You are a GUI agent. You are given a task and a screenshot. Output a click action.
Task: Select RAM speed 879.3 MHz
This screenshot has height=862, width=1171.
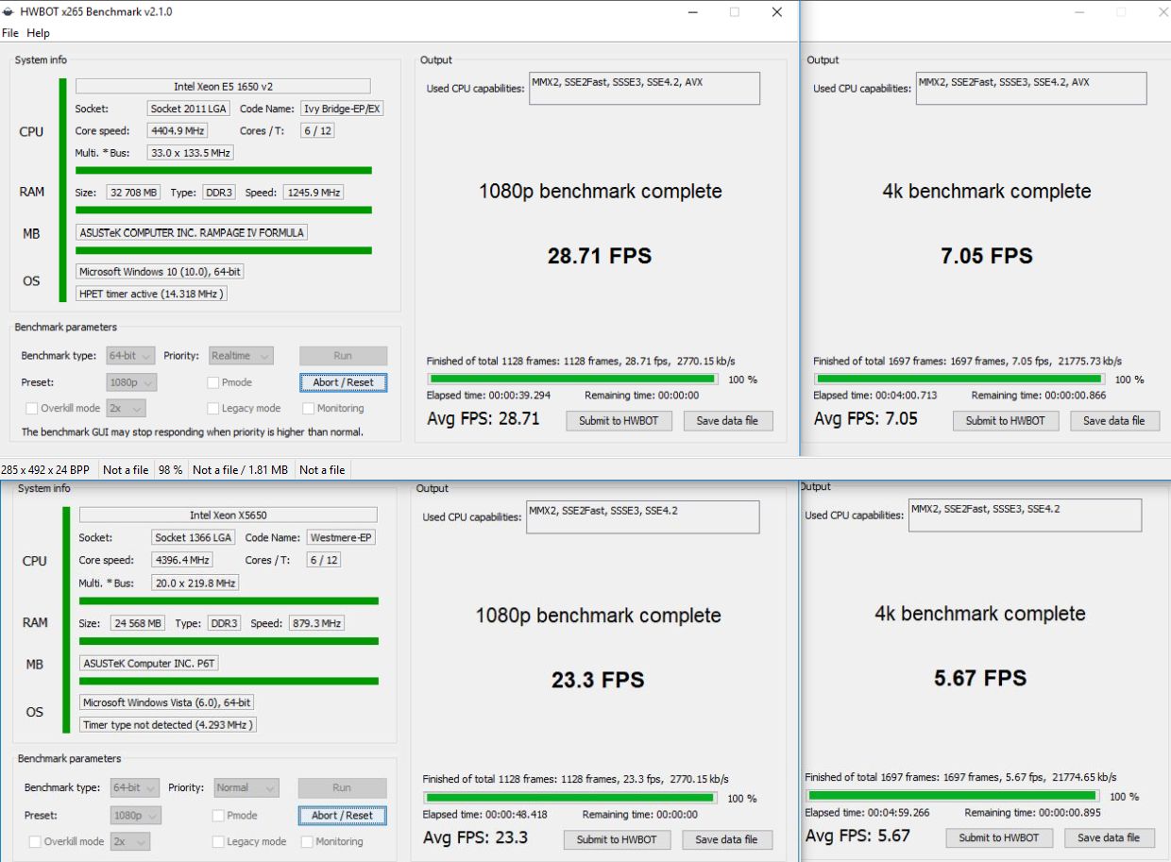click(x=316, y=623)
